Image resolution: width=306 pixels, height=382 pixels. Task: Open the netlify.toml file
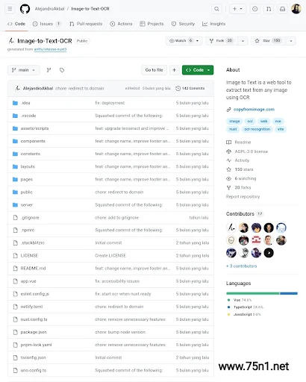(x=31, y=307)
